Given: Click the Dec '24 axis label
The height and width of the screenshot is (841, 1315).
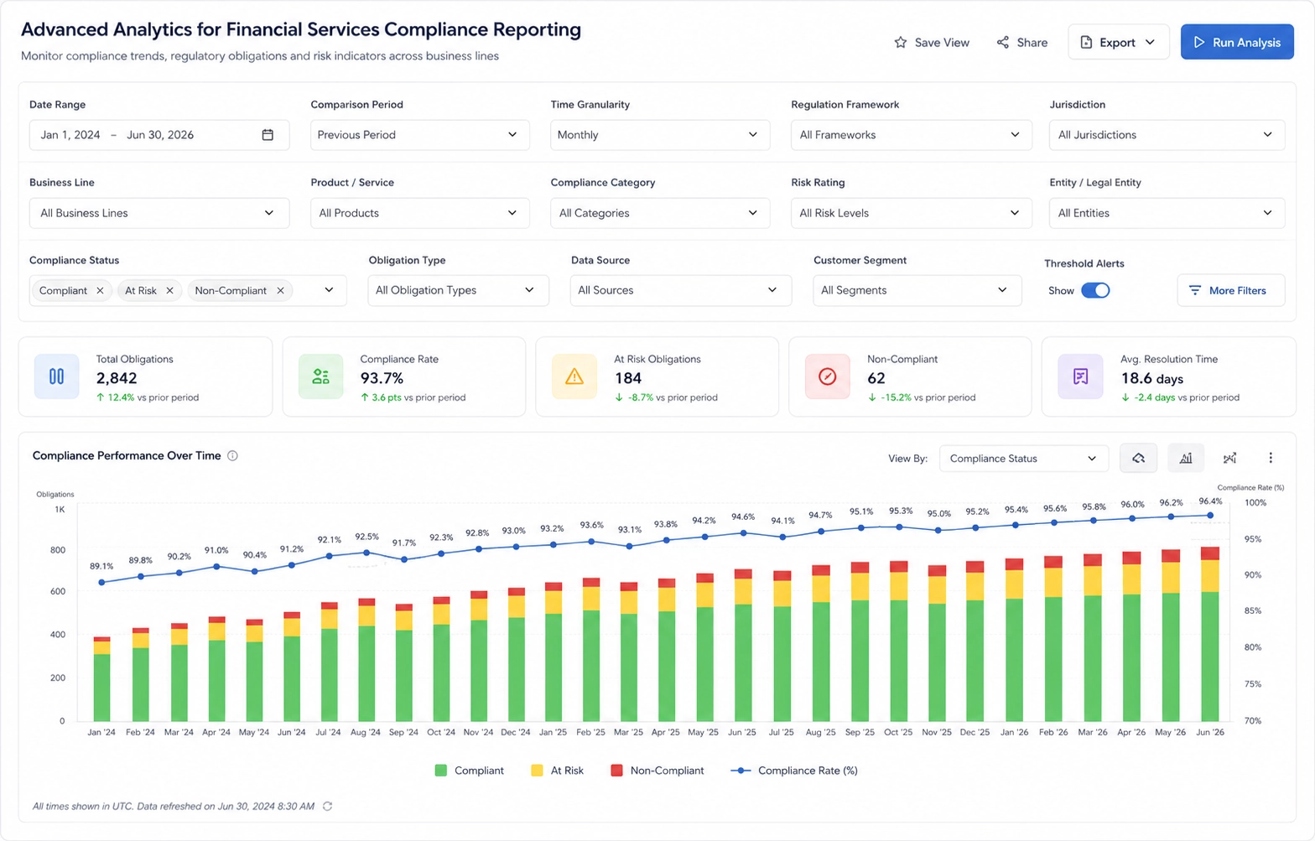Looking at the screenshot, I should [x=515, y=732].
